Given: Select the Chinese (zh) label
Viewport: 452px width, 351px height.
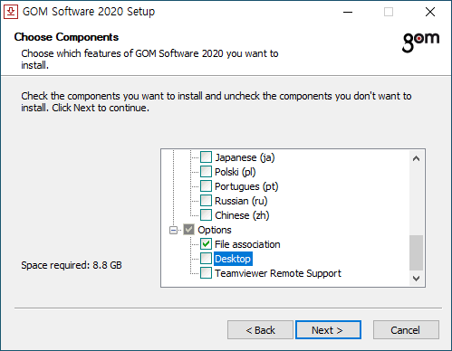Looking at the screenshot, I should pos(242,215).
